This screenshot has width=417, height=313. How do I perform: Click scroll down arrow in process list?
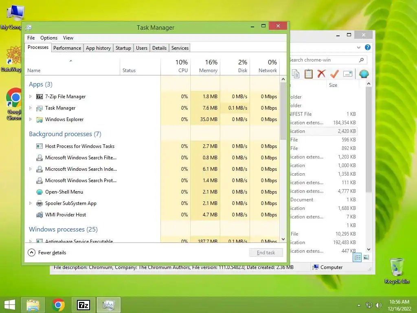pyautogui.click(x=283, y=239)
